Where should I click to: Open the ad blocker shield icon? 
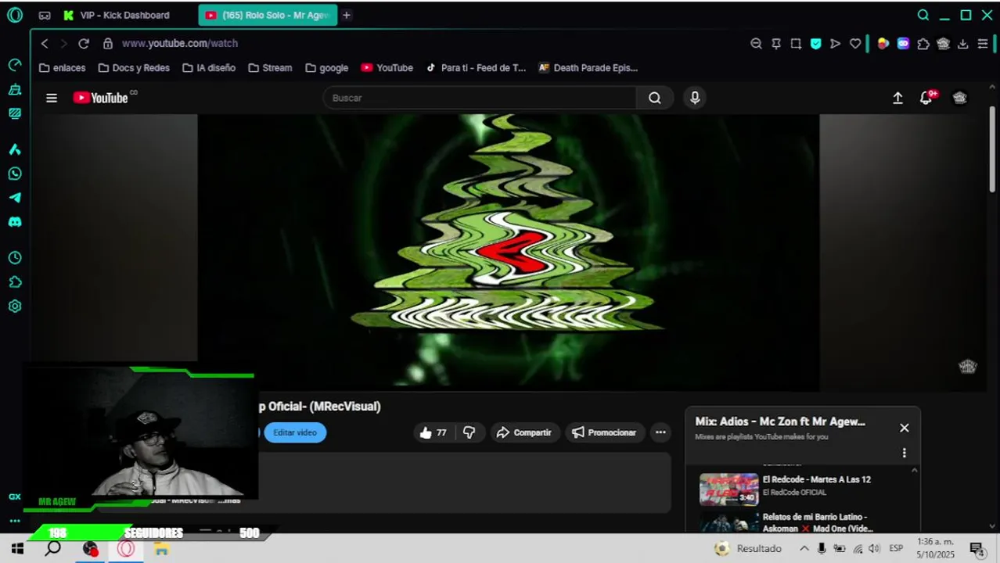click(x=815, y=44)
